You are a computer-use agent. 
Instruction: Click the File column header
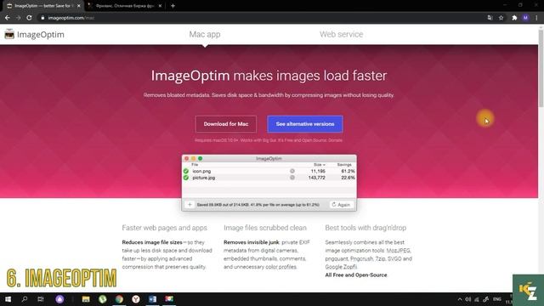click(x=195, y=164)
